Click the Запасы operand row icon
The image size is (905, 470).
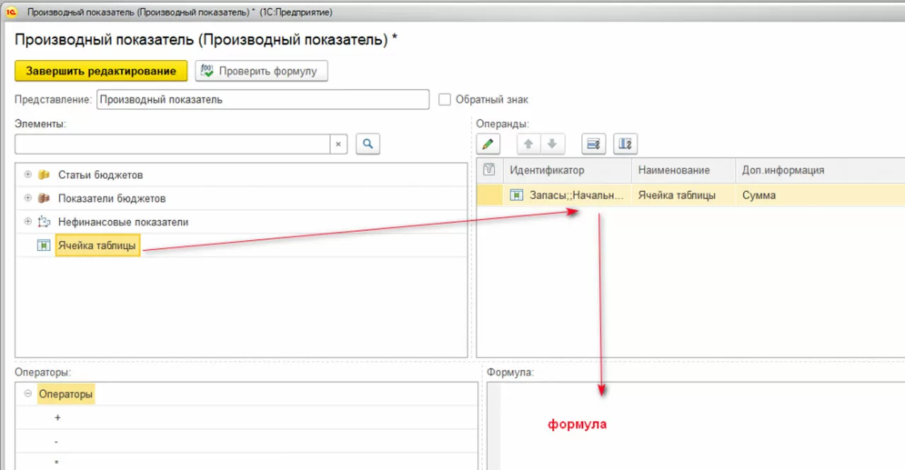(x=516, y=195)
